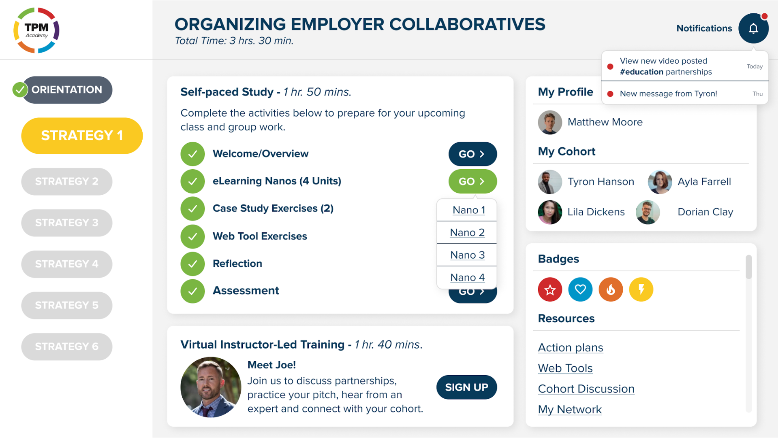Open the Cohort Discussion resource link
Viewport: 778px width, 438px height.
click(x=586, y=389)
